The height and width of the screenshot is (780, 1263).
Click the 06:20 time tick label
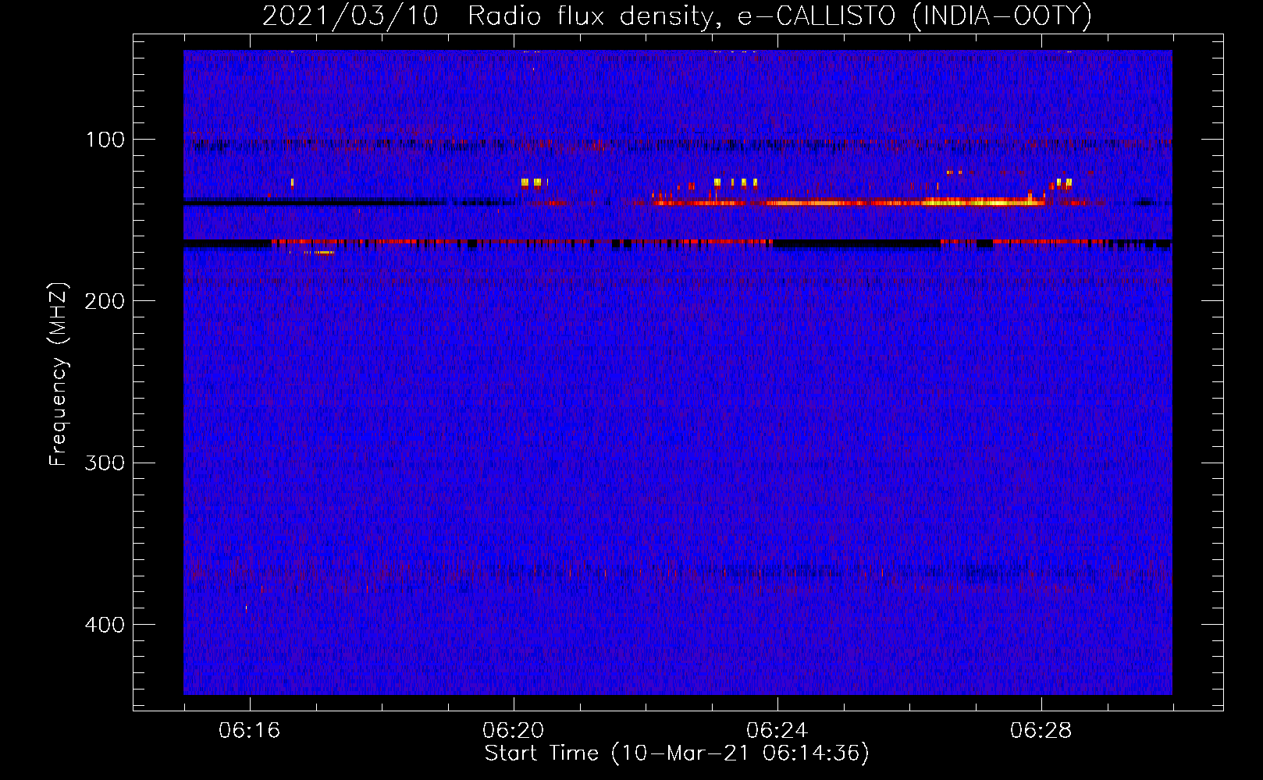coord(514,731)
